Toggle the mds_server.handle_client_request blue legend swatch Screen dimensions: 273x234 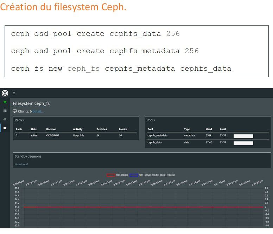click(134, 175)
